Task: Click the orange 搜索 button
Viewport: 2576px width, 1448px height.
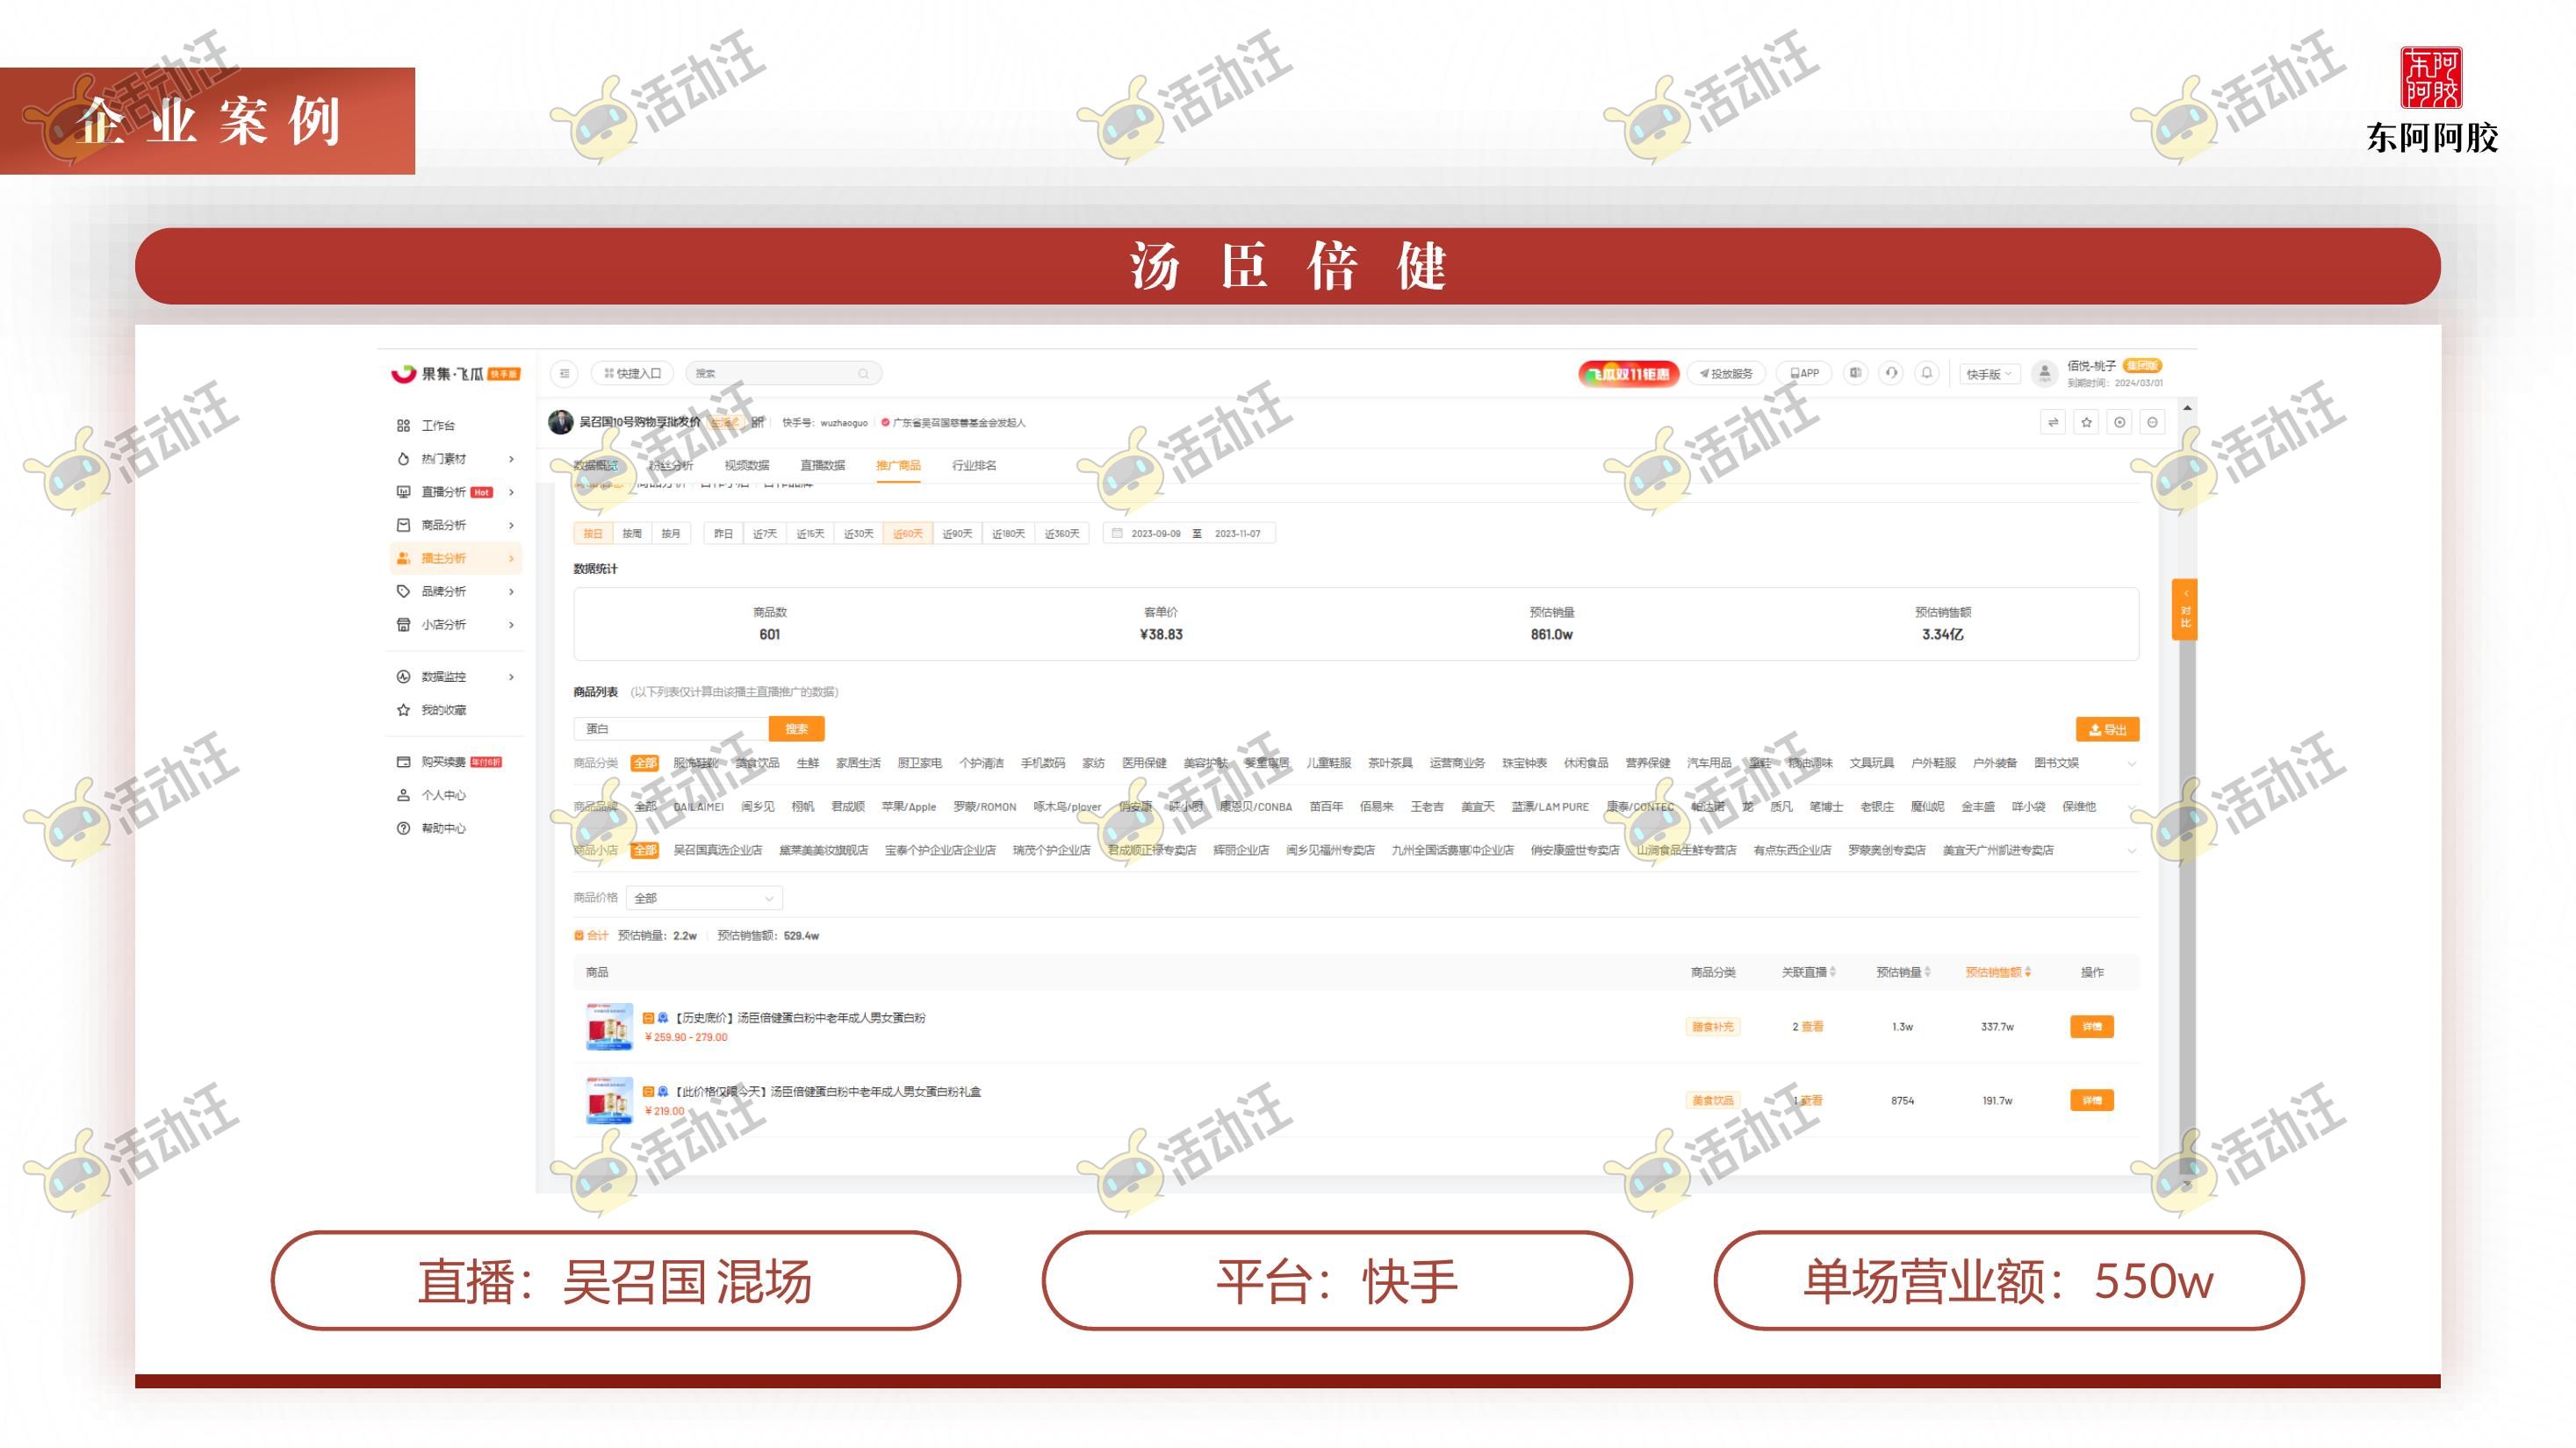Action: 796,729
